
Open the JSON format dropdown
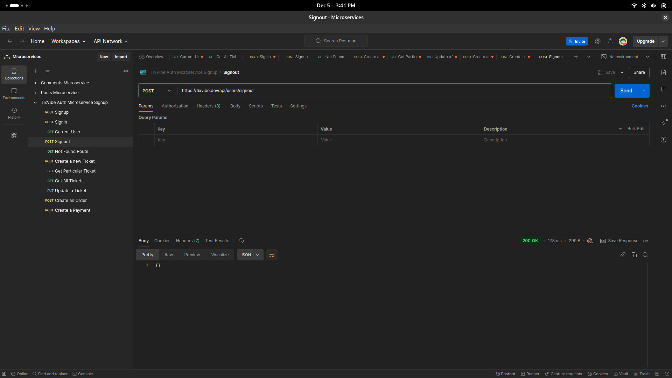[250, 255]
